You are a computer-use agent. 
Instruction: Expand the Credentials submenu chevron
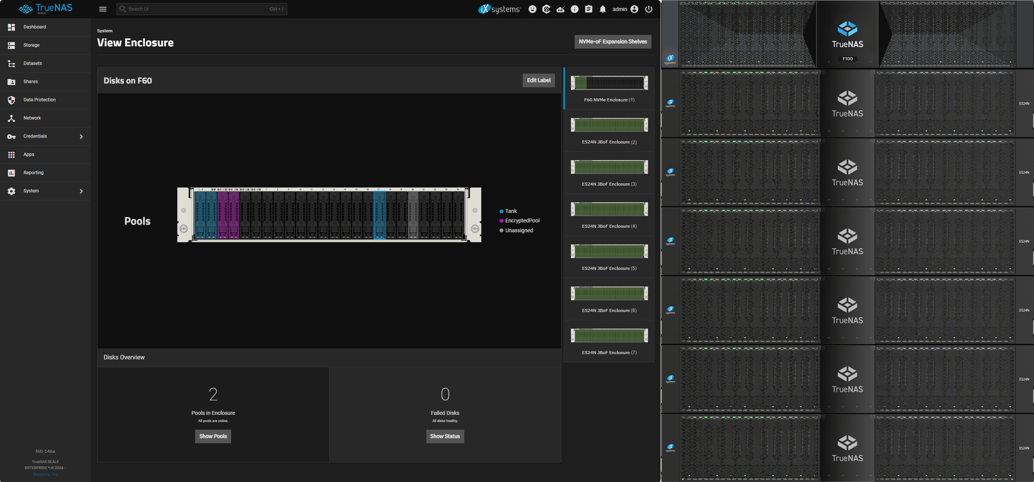[81, 137]
